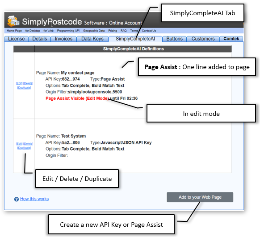Click the SimplyCompleteAI Definitions header
The height and width of the screenshot is (237, 260).
point(133,49)
